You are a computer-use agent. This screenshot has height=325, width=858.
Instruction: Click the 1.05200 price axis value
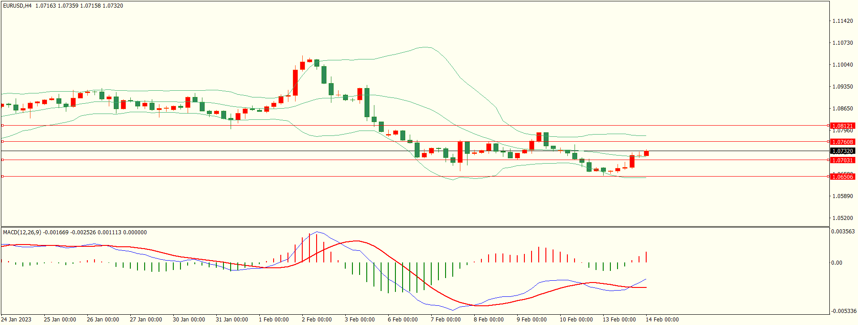(842, 218)
